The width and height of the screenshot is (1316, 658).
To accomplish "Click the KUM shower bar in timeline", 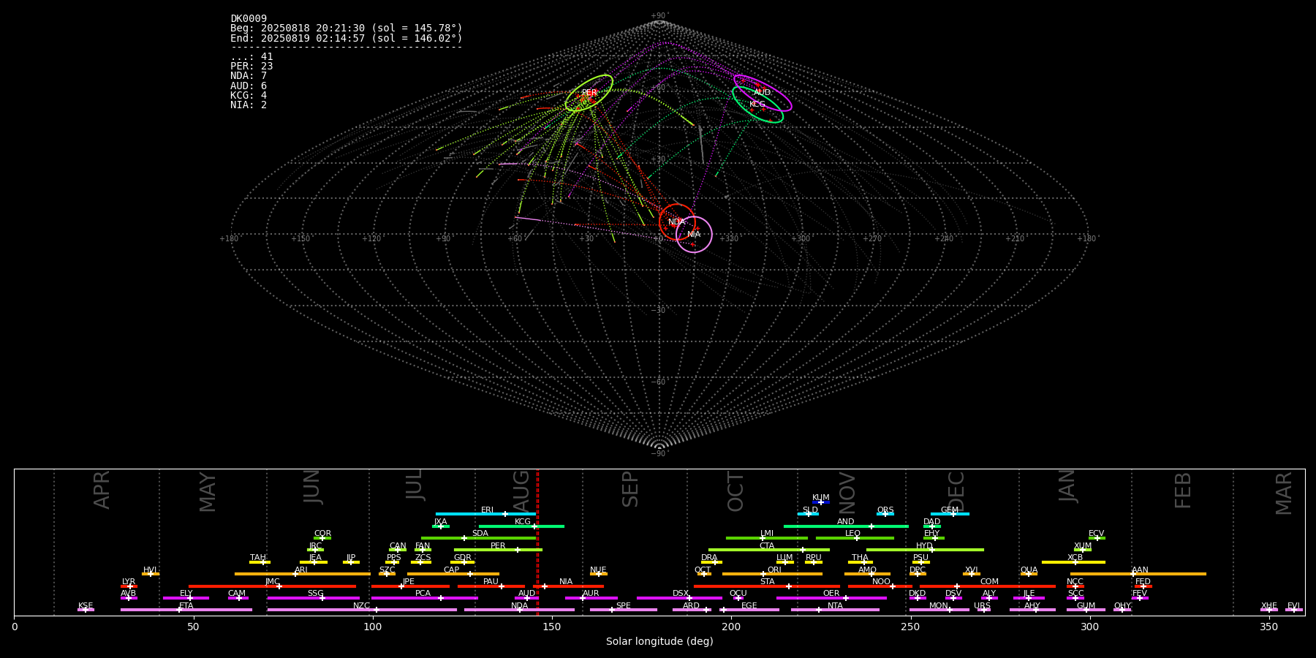I will click(821, 502).
